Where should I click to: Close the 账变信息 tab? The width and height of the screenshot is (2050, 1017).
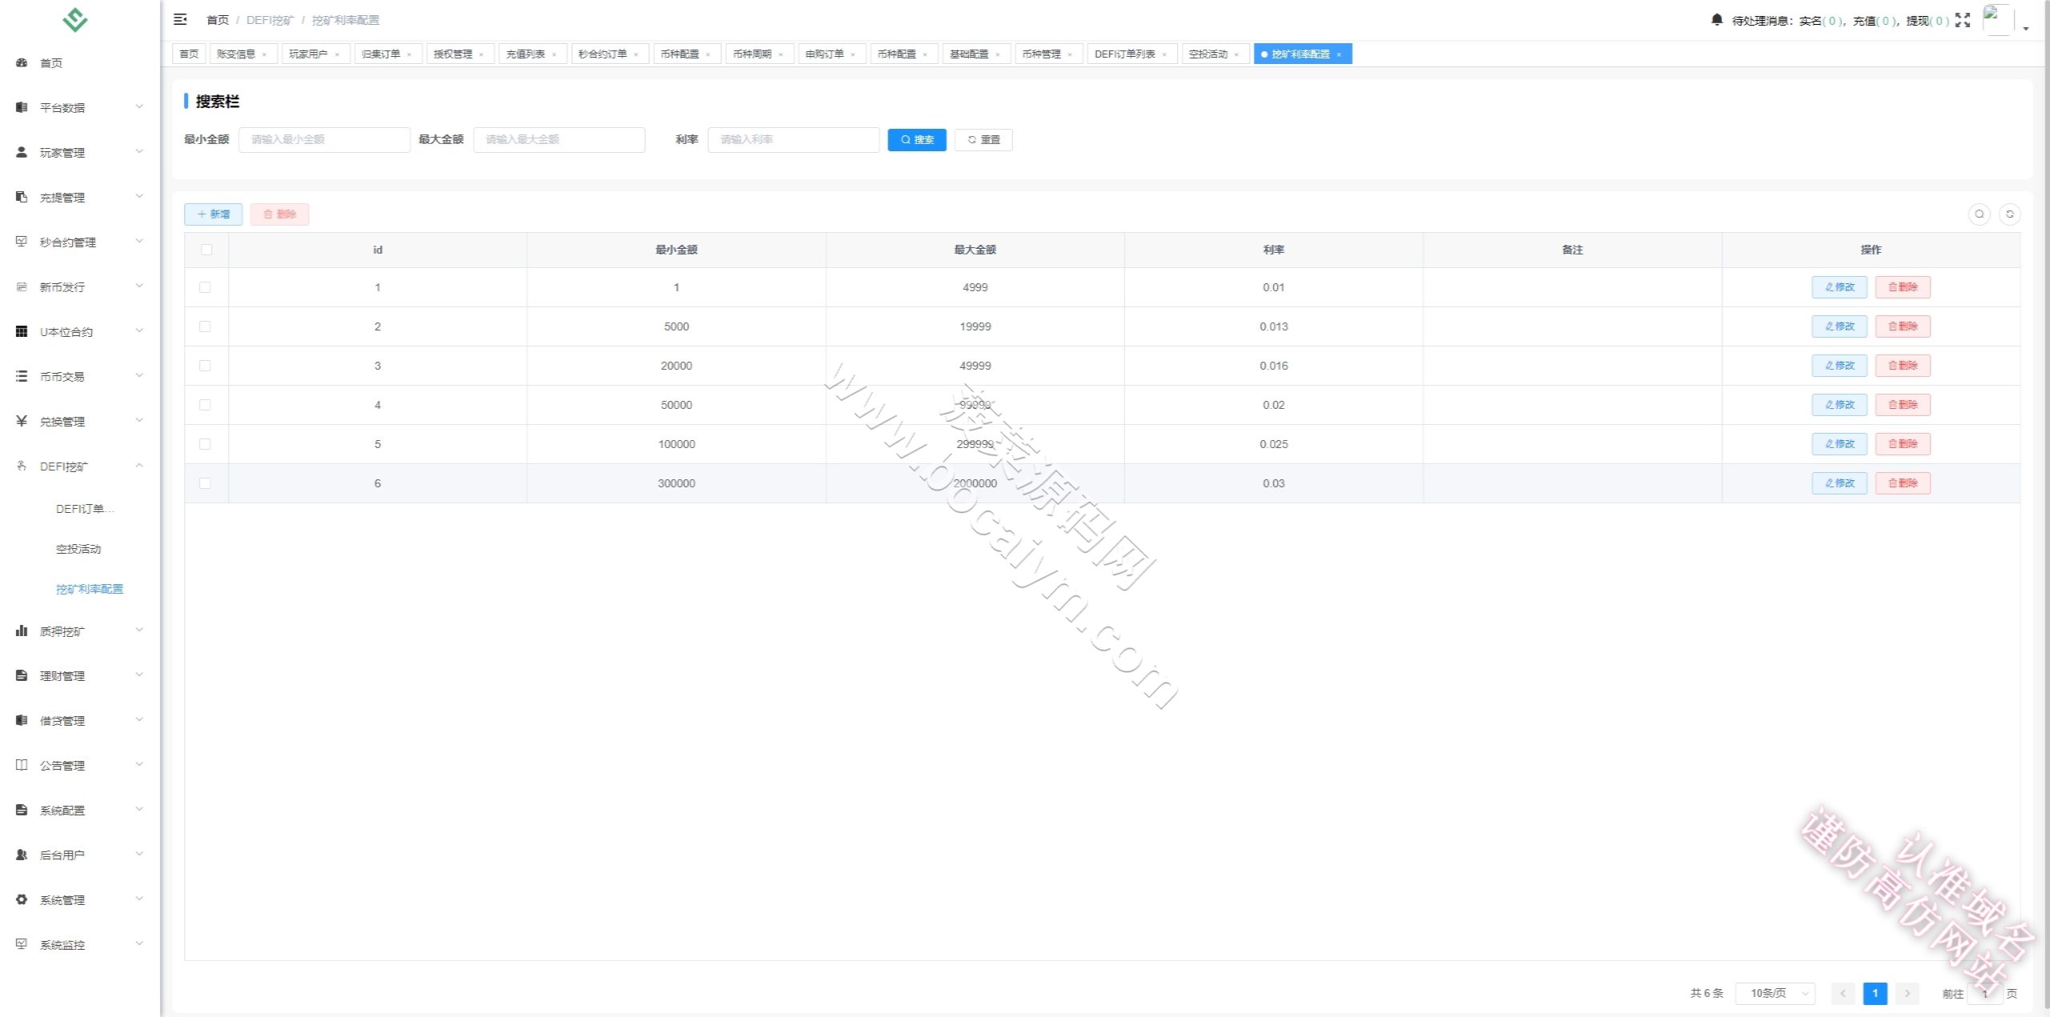264,54
